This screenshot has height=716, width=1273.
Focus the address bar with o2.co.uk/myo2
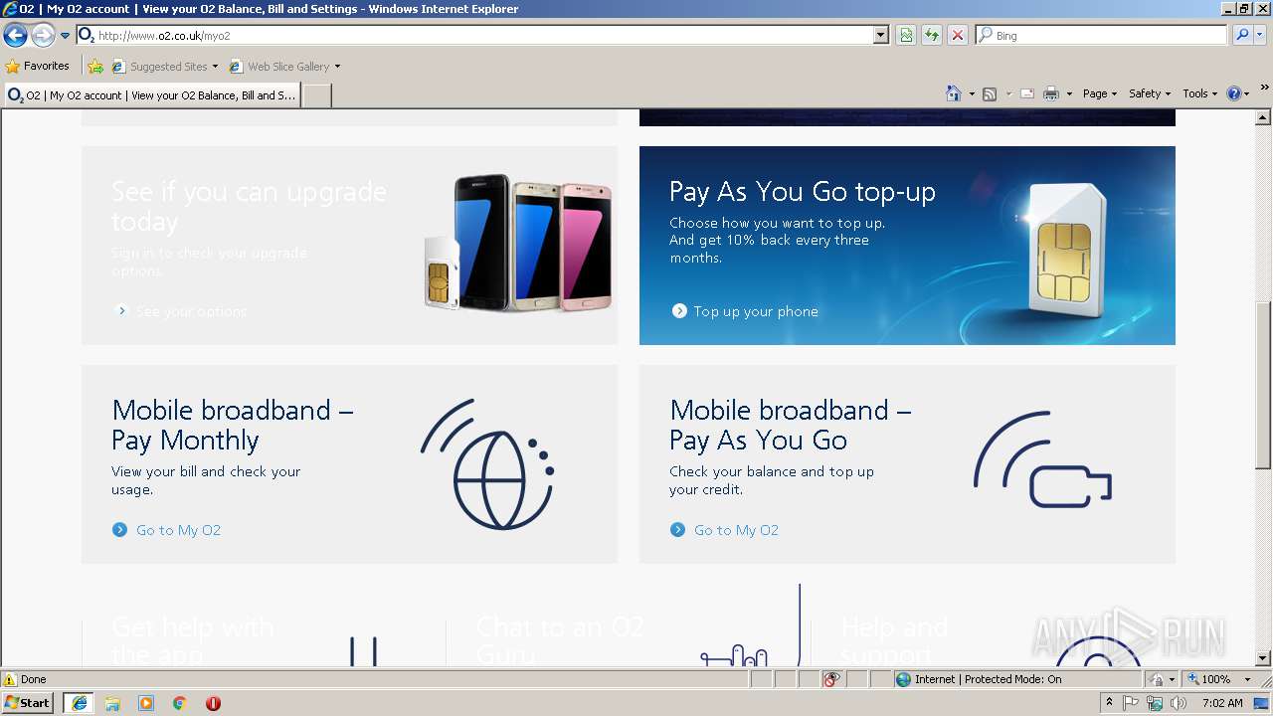pos(475,36)
